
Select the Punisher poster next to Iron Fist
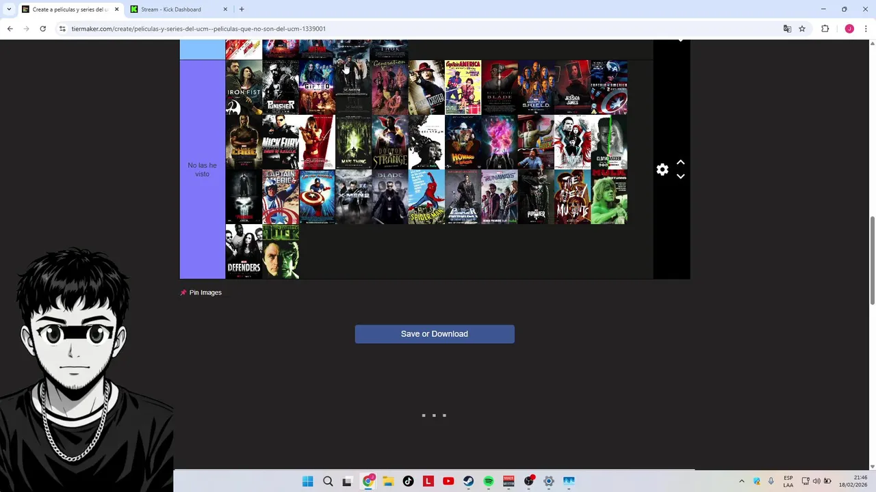pyautogui.click(x=281, y=87)
